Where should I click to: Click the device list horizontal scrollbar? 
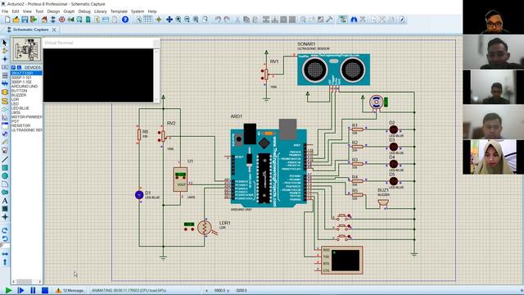(26, 282)
